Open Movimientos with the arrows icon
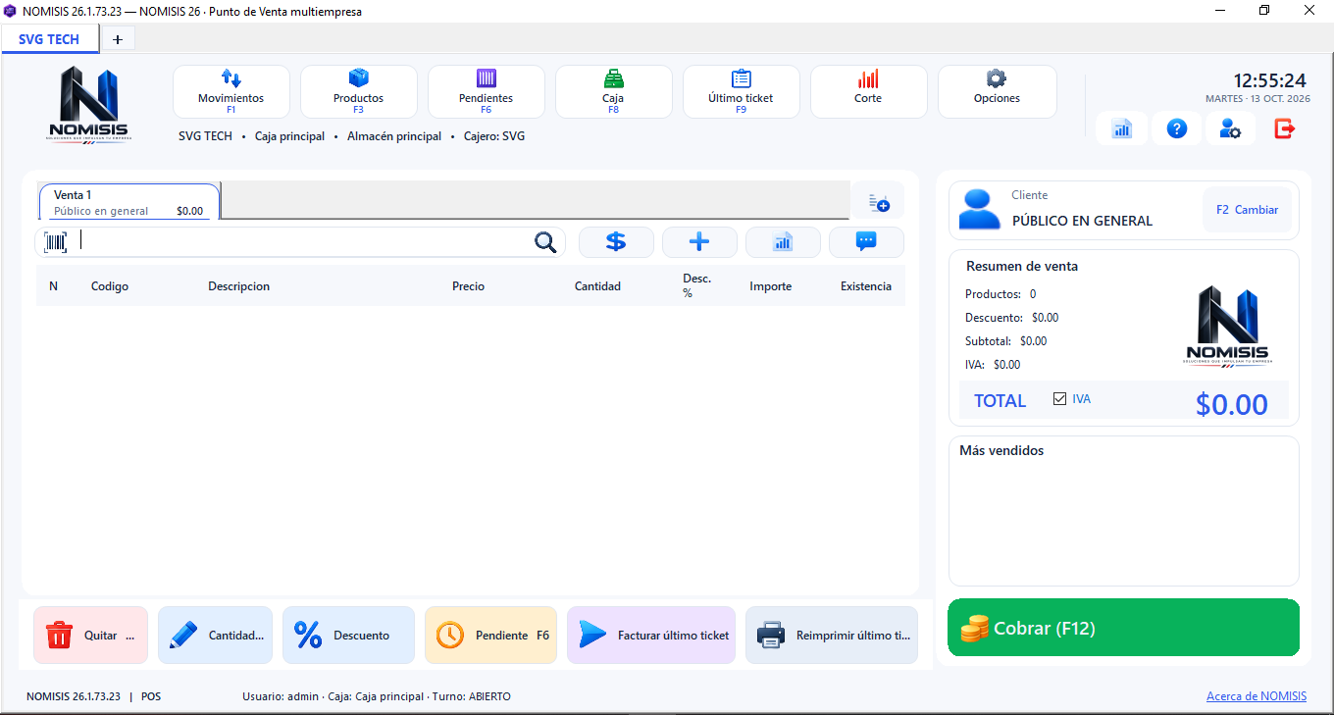 tap(231, 91)
